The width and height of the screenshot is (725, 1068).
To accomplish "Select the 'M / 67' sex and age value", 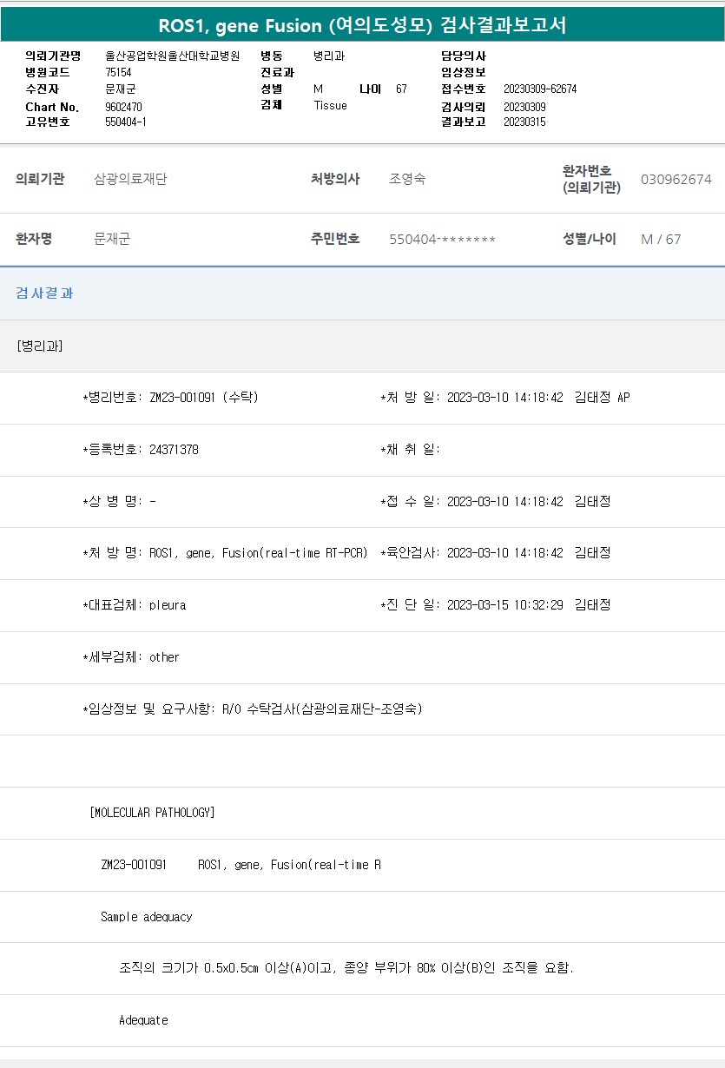I will (x=661, y=239).
